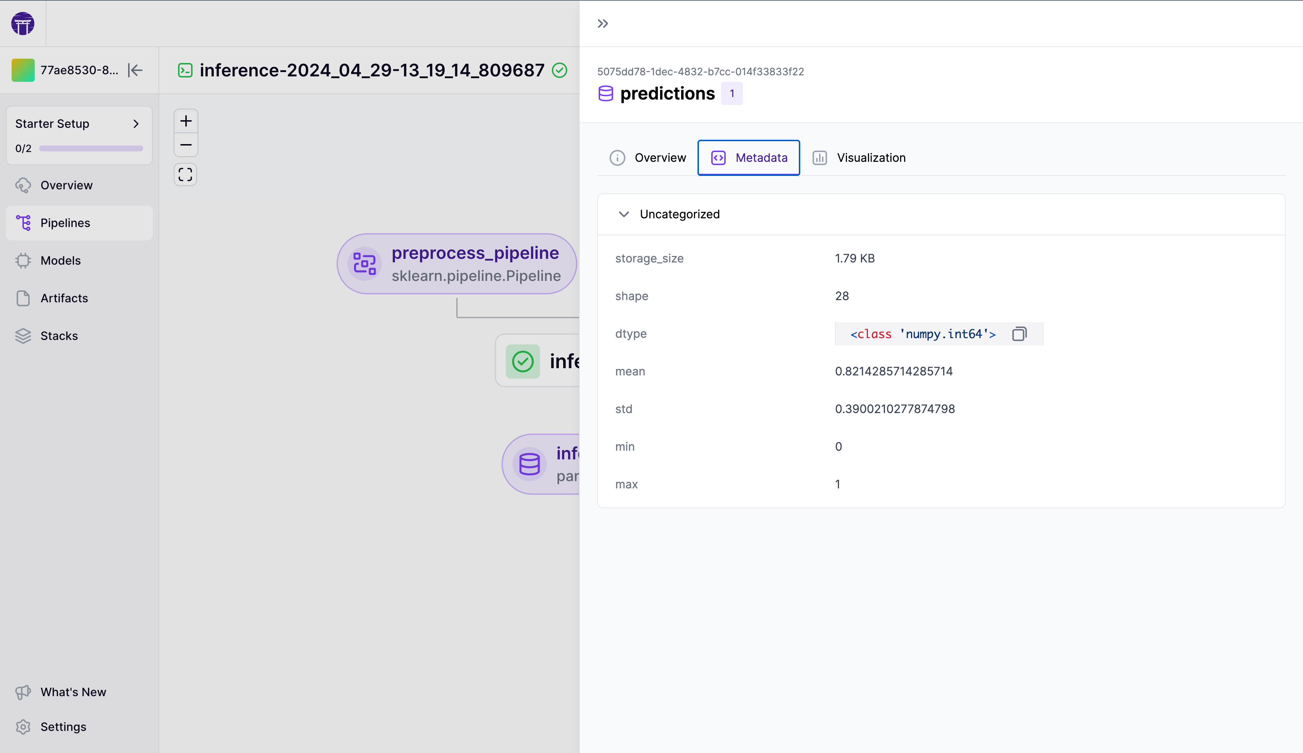This screenshot has height=753, width=1303.
Task: Switch to the Overview tab
Action: coord(648,158)
